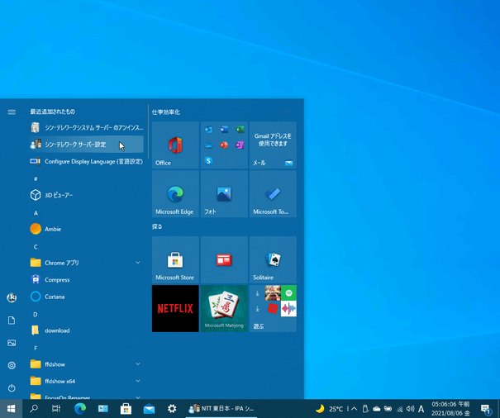Screen dimensions: 500x418
Task: Click the 仕事効率化 group title
Action: [166, 112]
